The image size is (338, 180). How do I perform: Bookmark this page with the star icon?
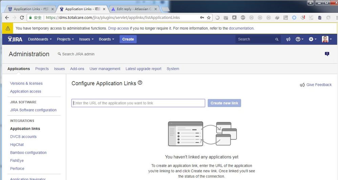[x=209, y=18]
